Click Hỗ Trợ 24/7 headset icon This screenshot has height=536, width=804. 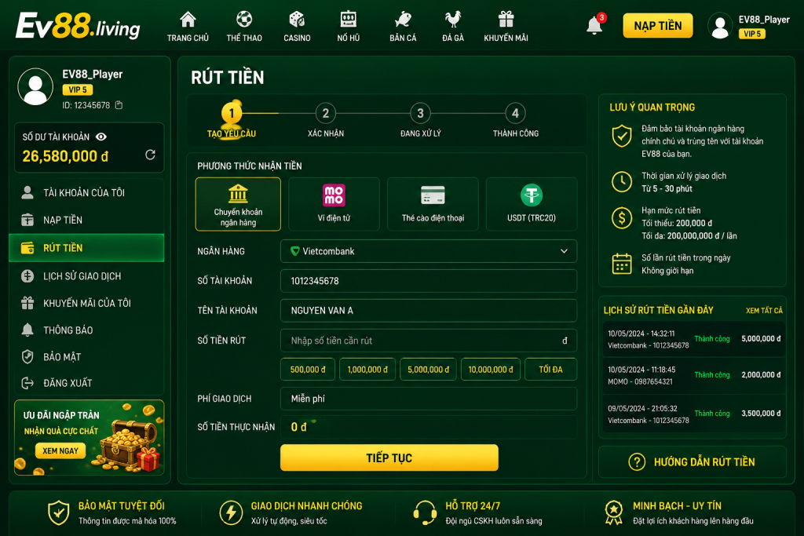click(425, 513)
